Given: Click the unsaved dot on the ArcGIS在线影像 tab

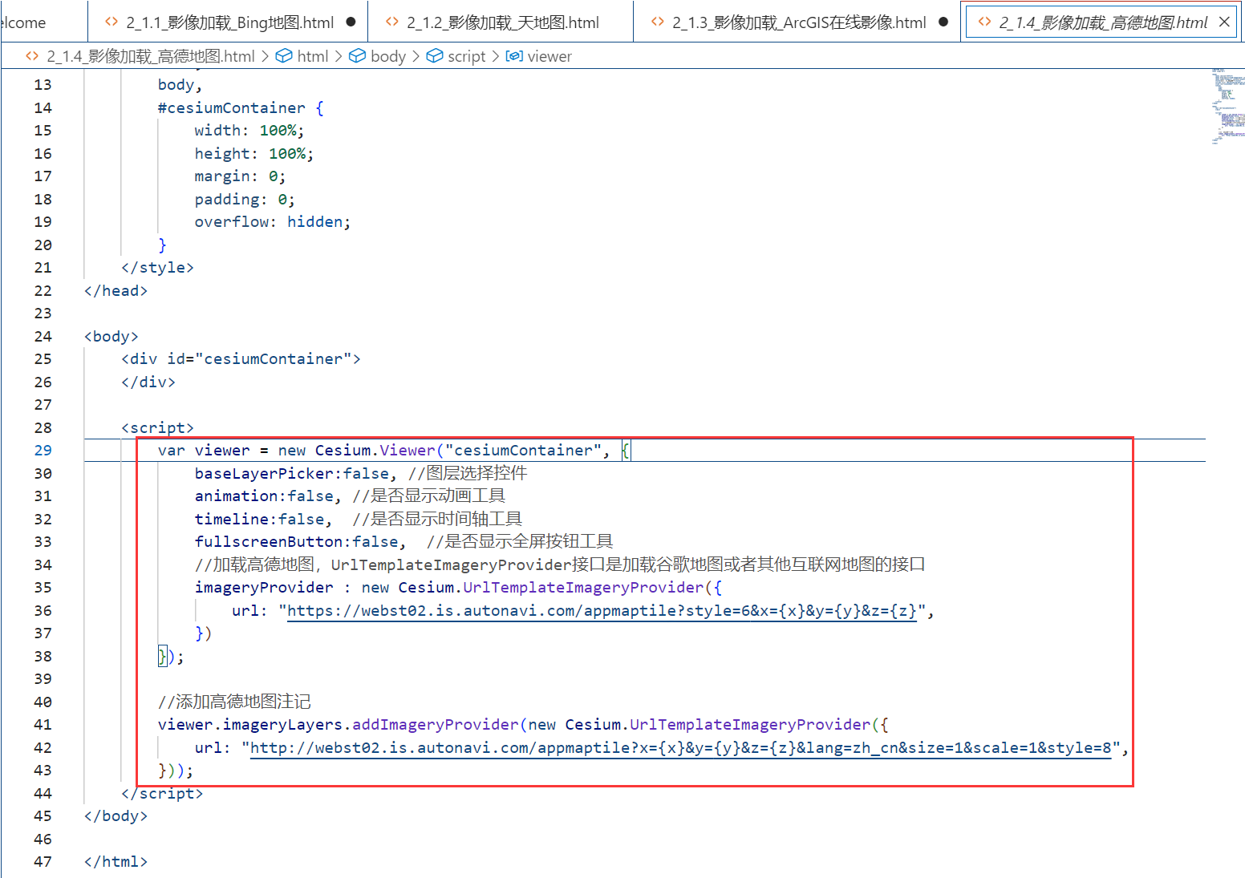Looking at the screenshot, I should pyautogui.click(x=943, y=22).
